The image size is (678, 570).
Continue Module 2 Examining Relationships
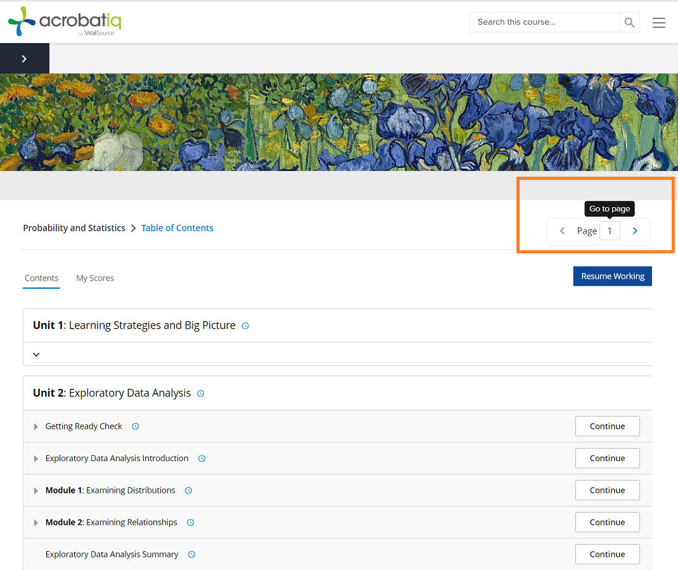[x=607, y=522]
